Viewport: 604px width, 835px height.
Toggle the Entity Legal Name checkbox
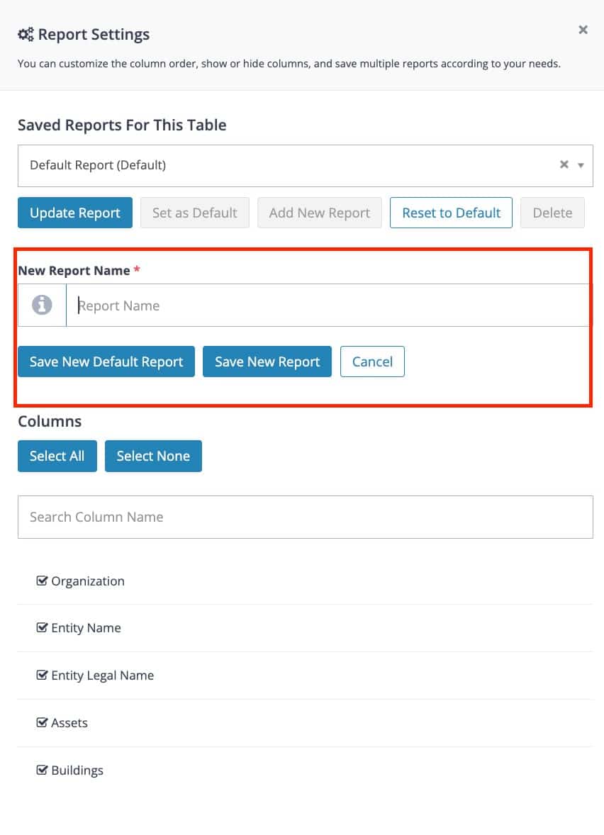42,675
